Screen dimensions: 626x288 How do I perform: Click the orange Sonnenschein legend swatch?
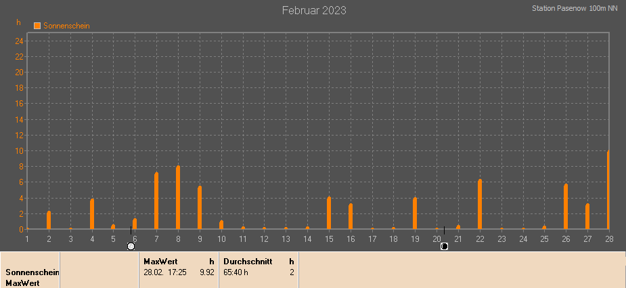[37, 26]
